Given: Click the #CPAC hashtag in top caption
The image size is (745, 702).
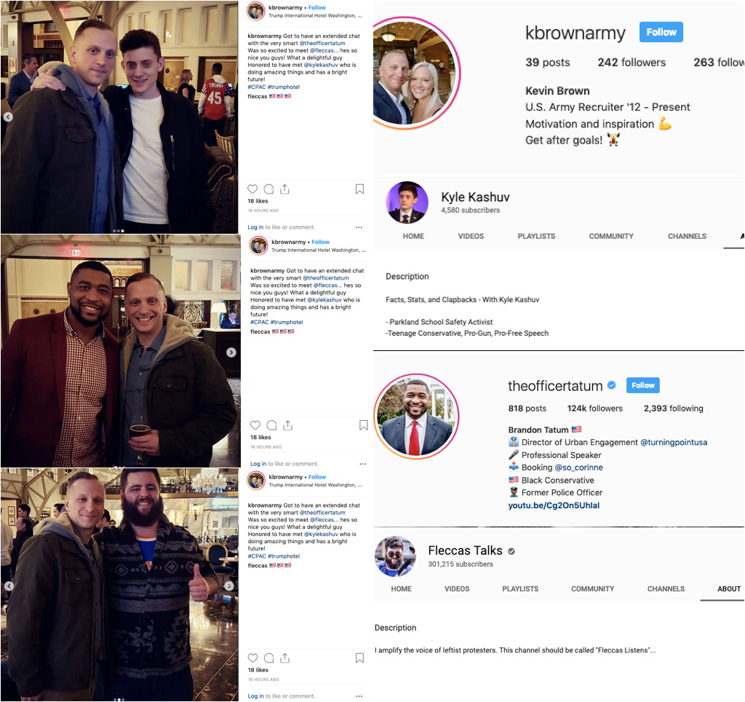Looking at the screenshot, I should (257, 87).
